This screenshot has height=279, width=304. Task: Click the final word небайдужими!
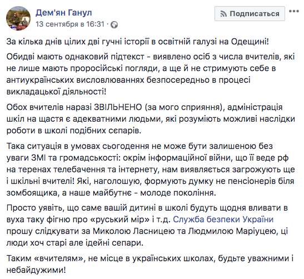[x=36, y=270]
